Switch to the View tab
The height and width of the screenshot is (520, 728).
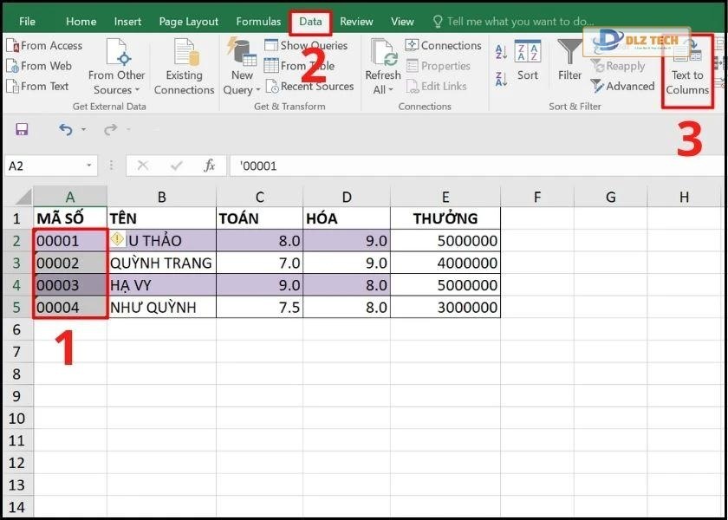click(x=402, y=21)
